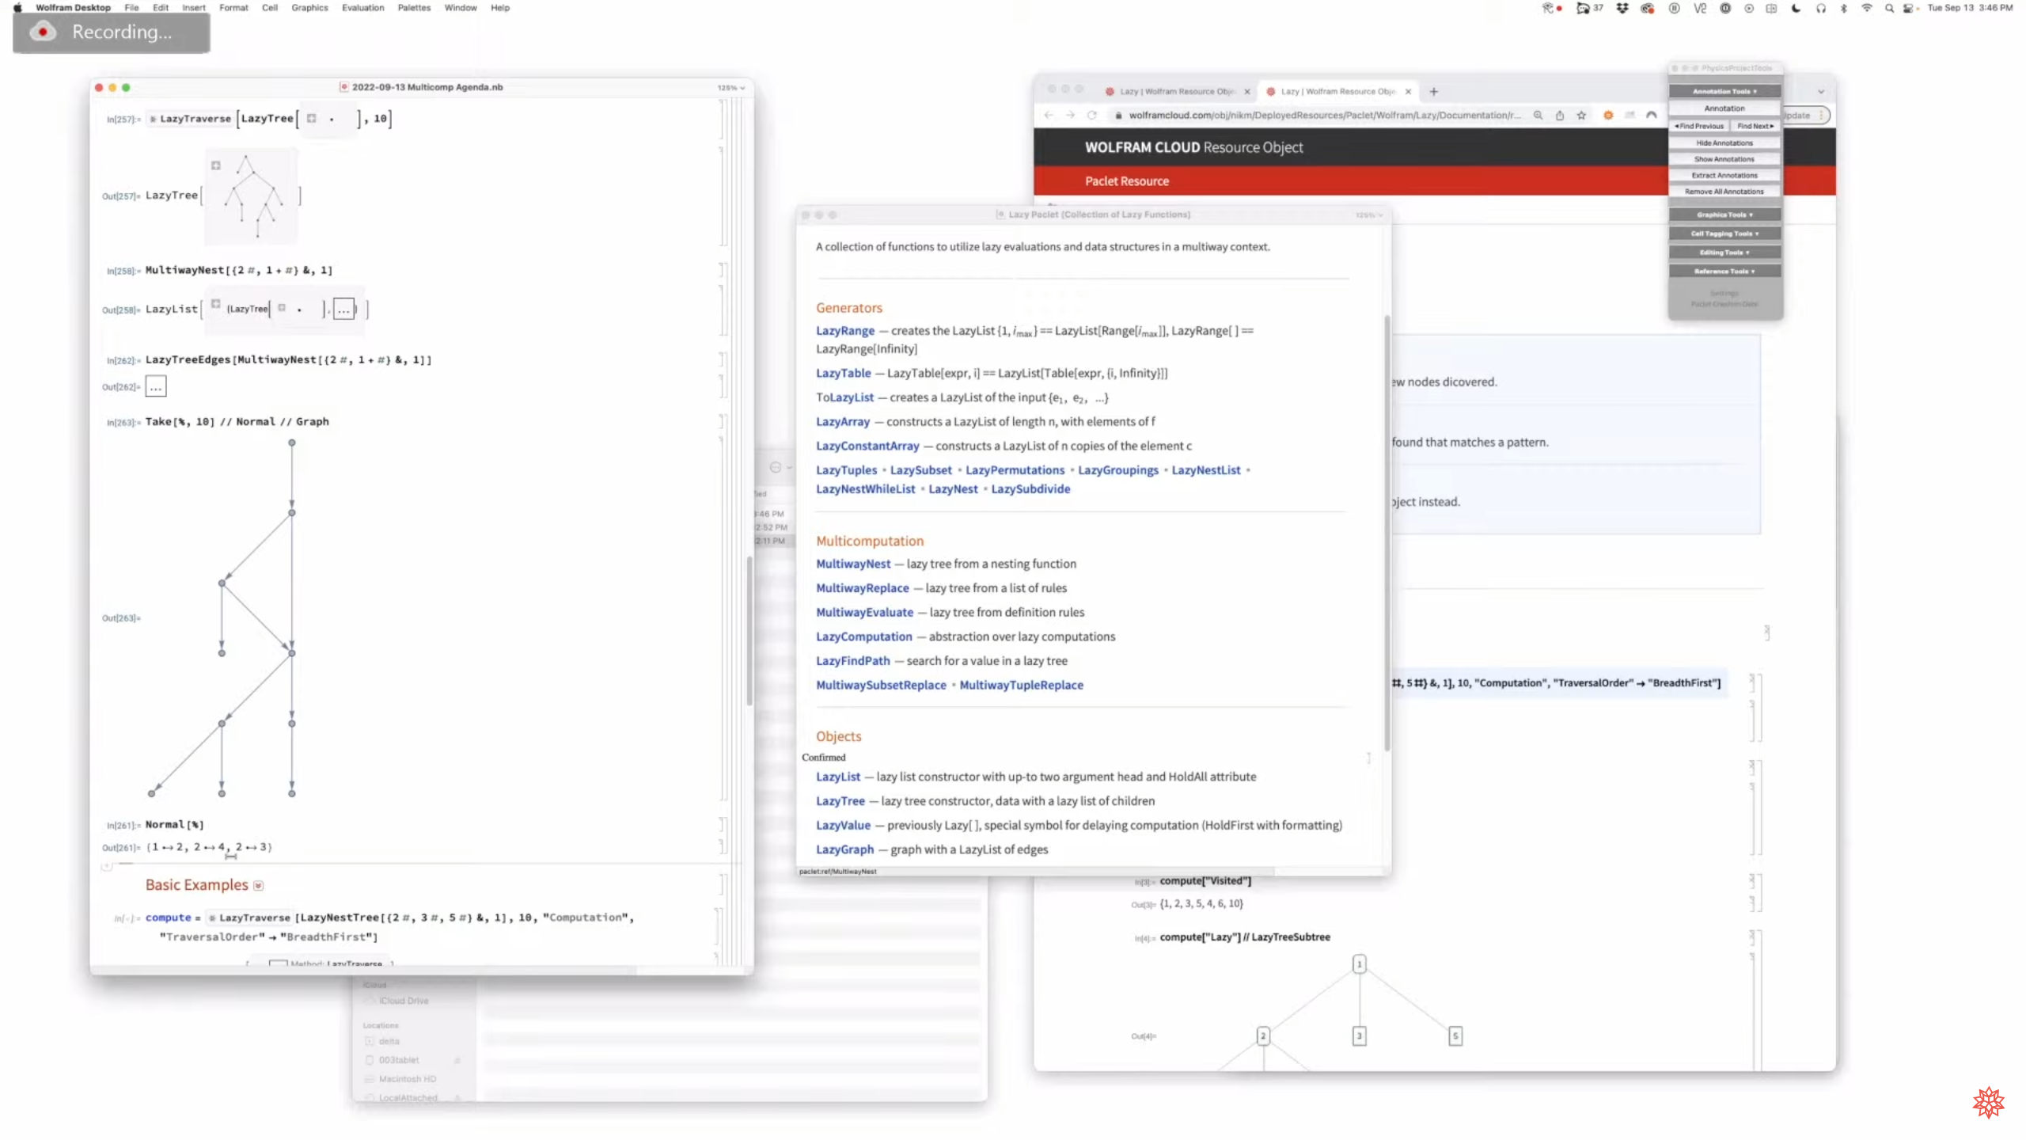Open the LazyPermutations link

1015,470
